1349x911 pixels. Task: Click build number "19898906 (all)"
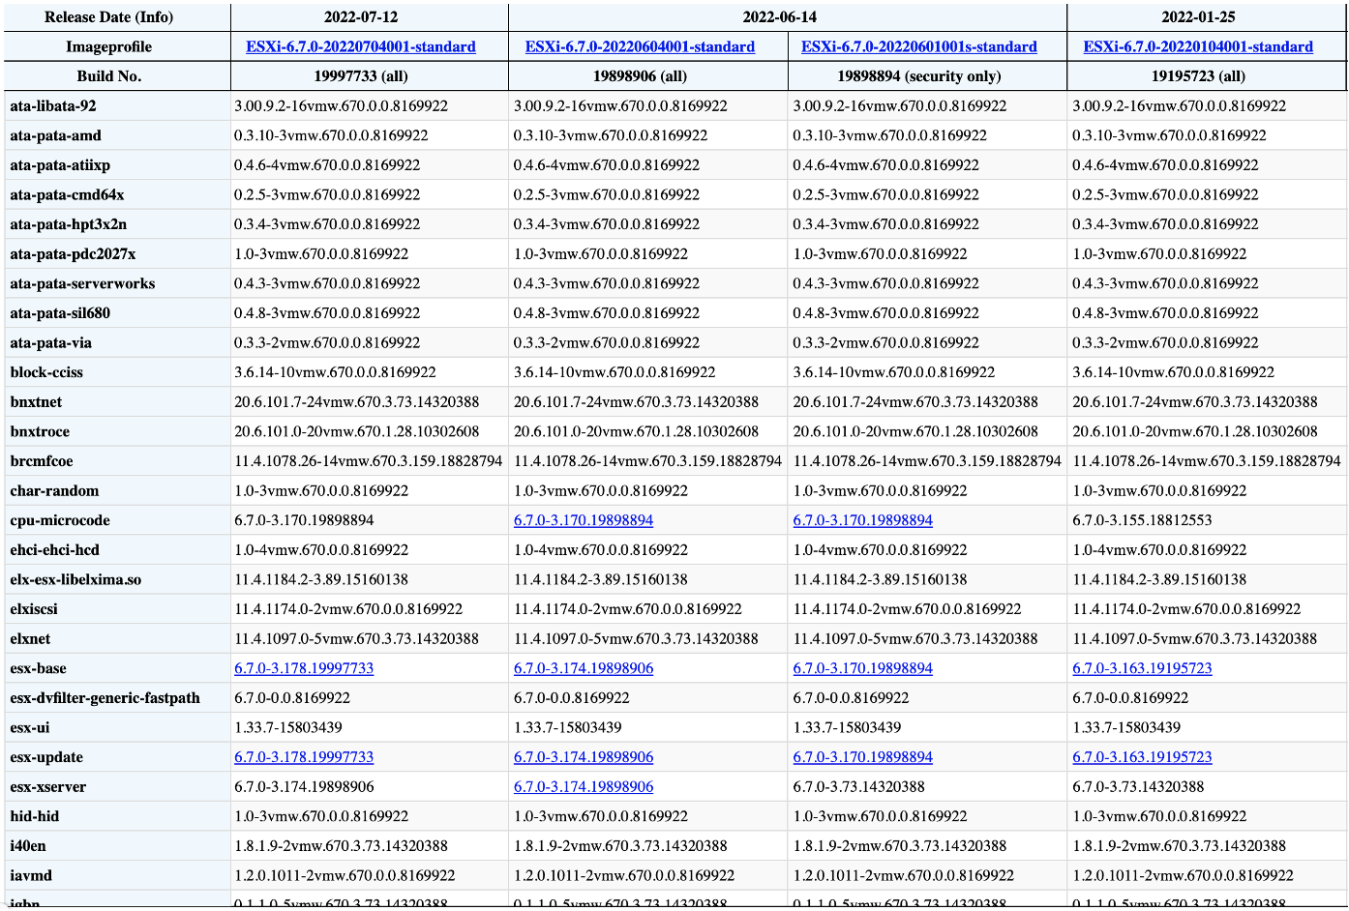(x=640, y=76)
